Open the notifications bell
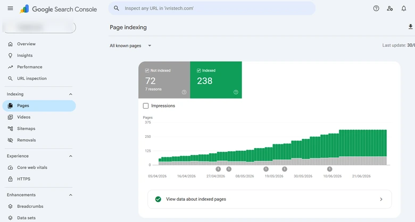The height and width of the screenshot is (222, 415). click(404, 9)
